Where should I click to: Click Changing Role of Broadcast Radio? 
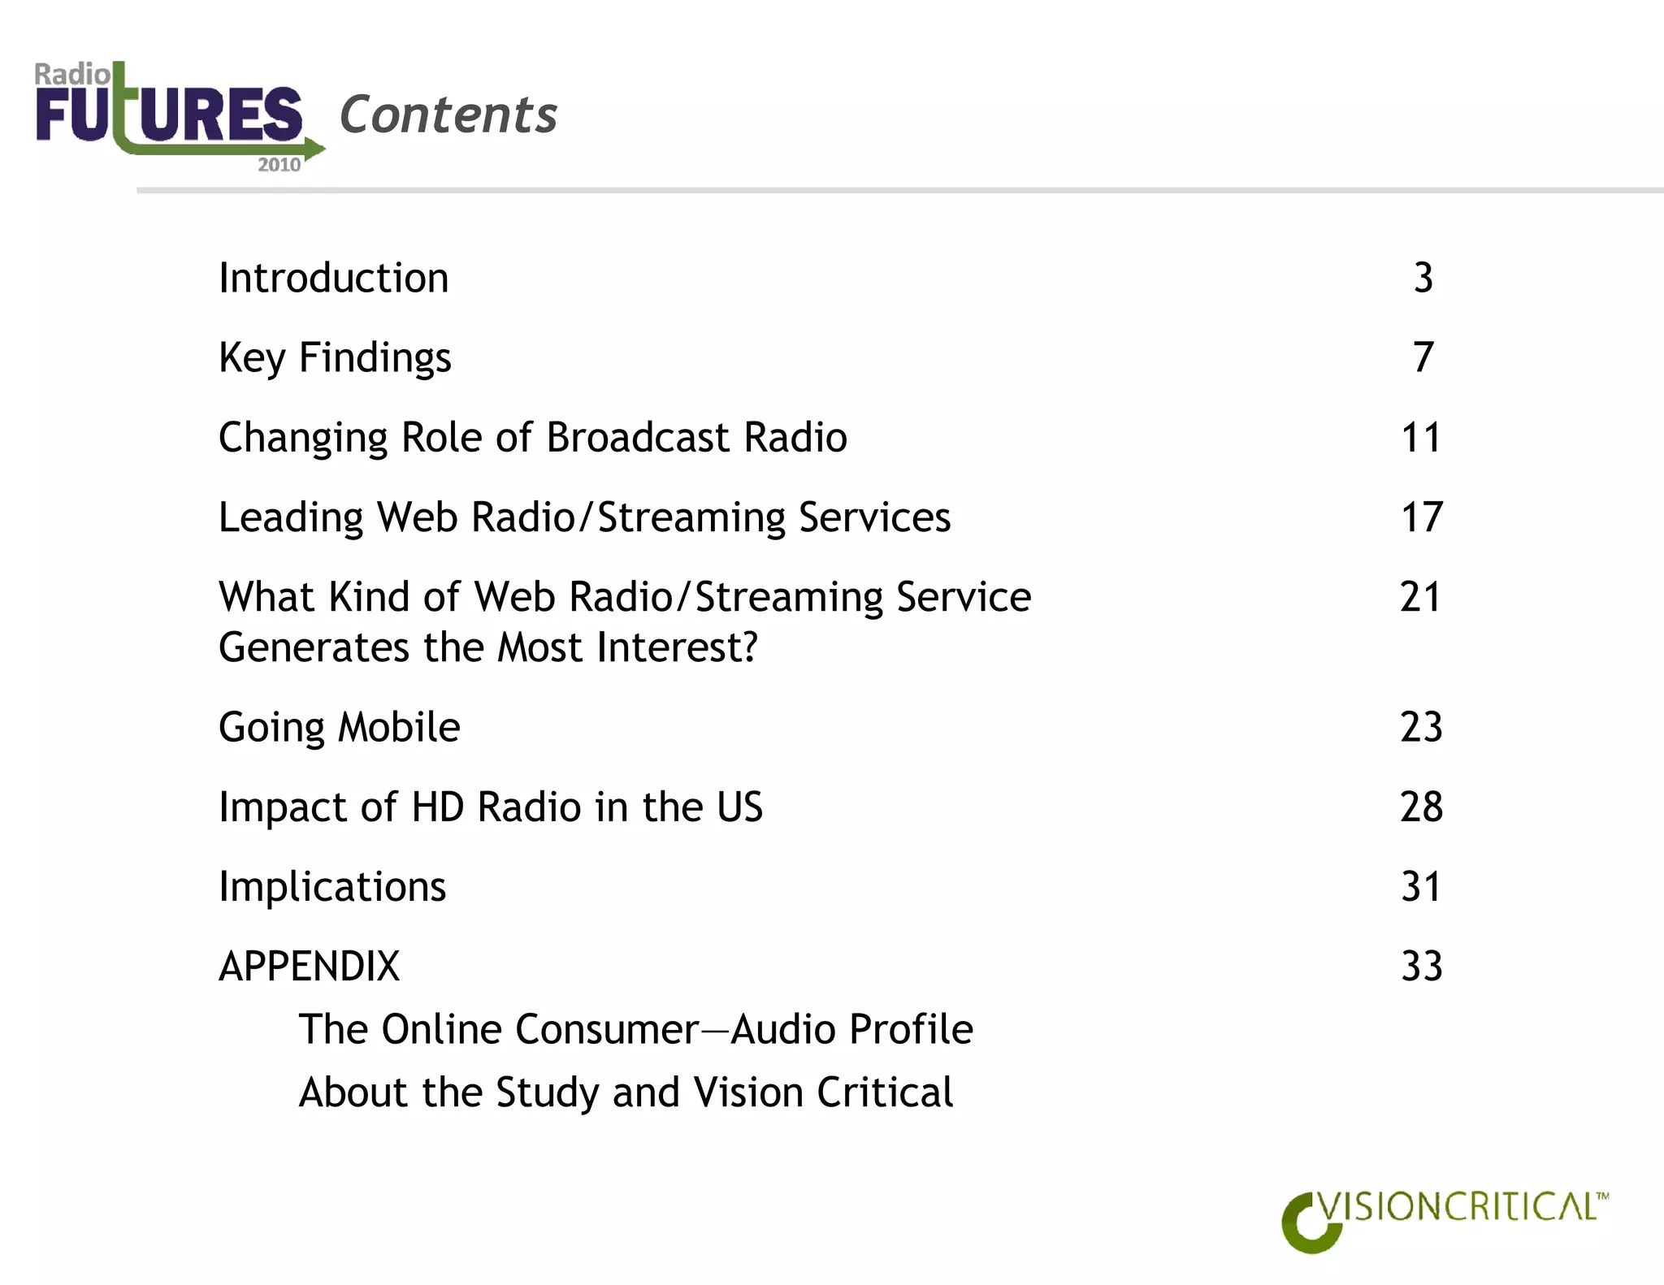click(532, 438)
